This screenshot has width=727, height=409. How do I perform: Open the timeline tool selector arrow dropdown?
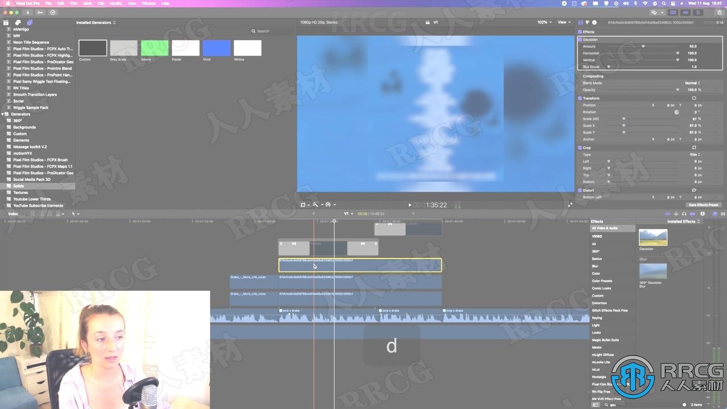[75, 214]
